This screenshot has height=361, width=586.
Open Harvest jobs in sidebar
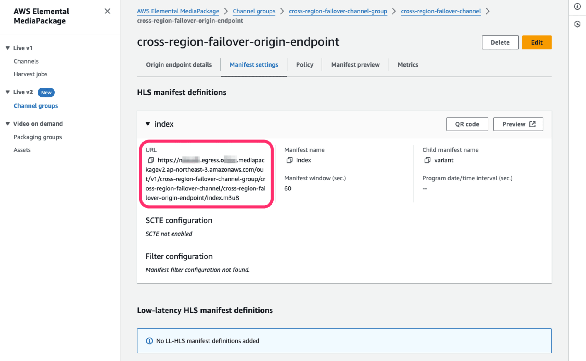pyautogui.click(x=30, y=74)
